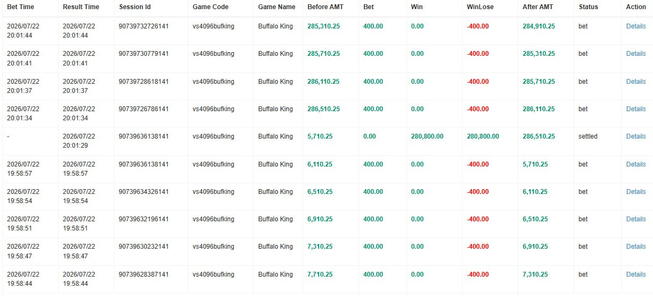The width and height of the screenshot is (653, 296).
Task: Open Details for session 90739632196141
Action: (x=636, y=219)
